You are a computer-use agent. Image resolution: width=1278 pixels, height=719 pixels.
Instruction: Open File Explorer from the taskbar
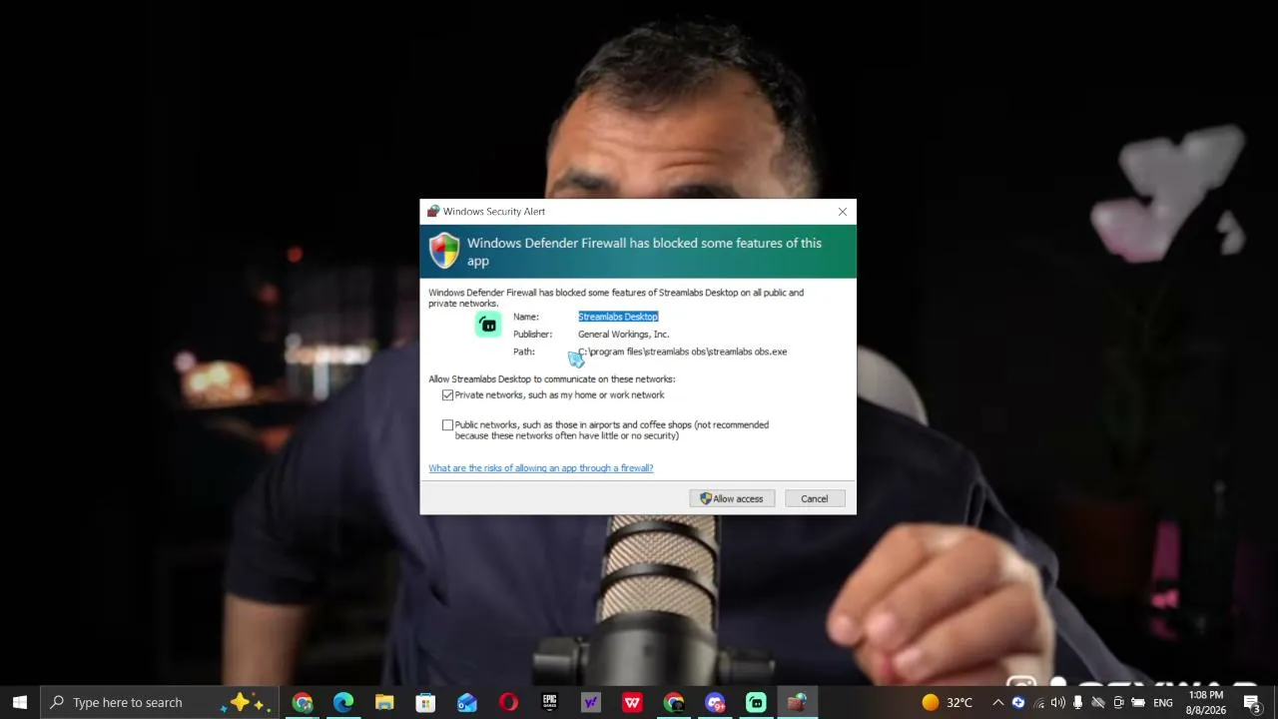click(384, 702)
